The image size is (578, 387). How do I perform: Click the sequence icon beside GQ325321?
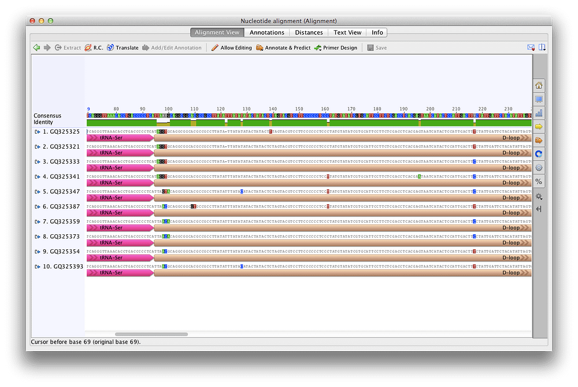(x=37, y=147)
